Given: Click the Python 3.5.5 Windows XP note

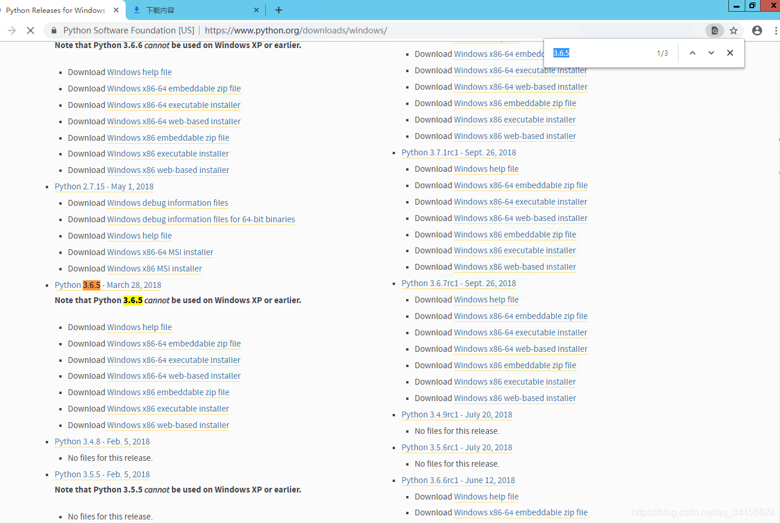Looking at the screenshot, I should point(178,490).
